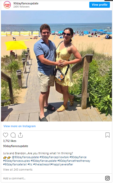Click the View profile button
Screen dimensions: 113x184
pyautogui.click(x=100, y=5)
